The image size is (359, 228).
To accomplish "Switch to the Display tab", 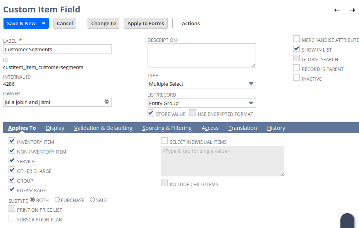I will 55,128.
